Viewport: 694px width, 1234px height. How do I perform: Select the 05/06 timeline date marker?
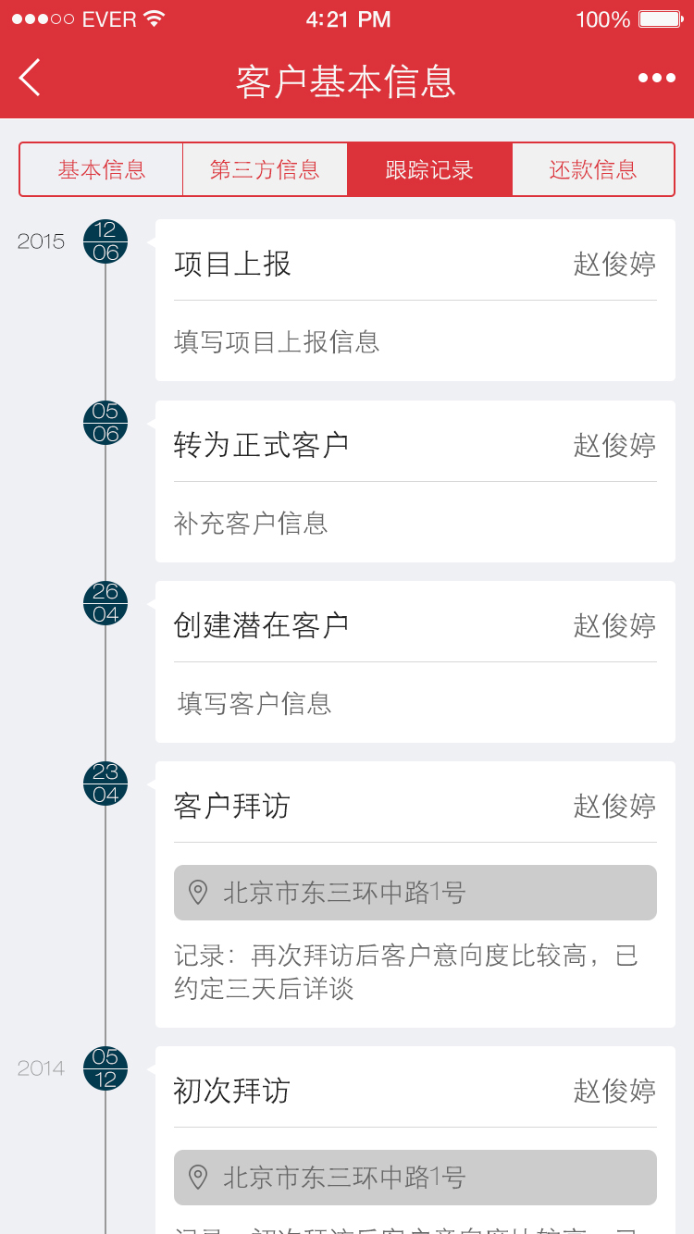[105, 423]
